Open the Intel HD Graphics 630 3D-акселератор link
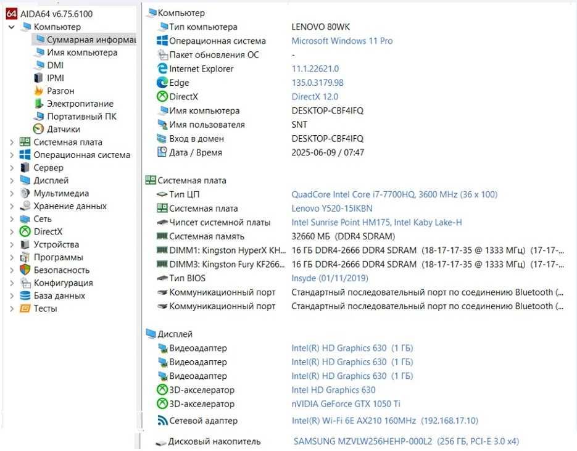The width and height of the screenshot is (577, 451). coord(333,389)
